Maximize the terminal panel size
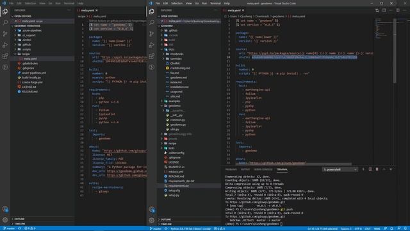The width and height of the screenshot is (410, 231). tap(384, 169)
